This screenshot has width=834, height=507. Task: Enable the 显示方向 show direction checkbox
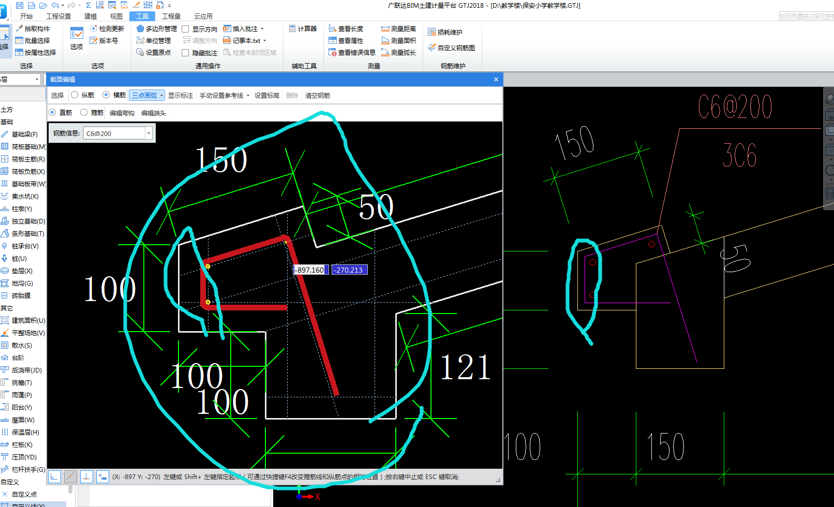(x=185, y=29)
